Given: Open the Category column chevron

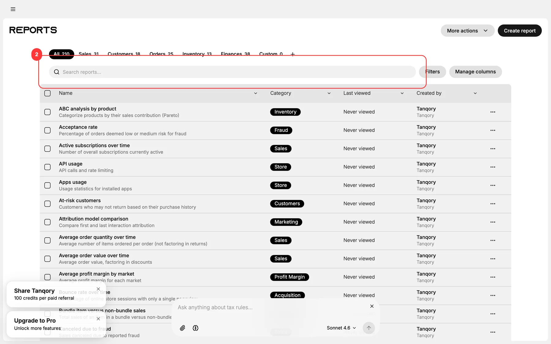Looking at the screenshot, I should tap(329, 93).
